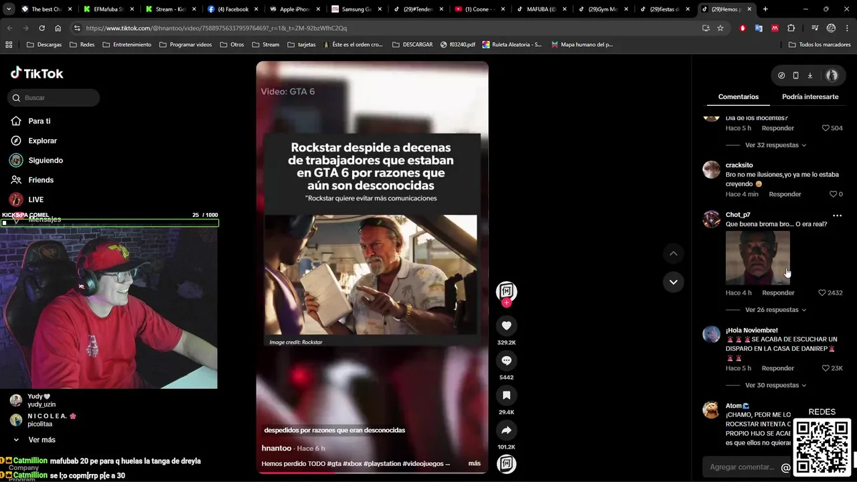Open the Ruleta Aleatoria bookmark
This screenshot has width=857, height=482.
512,45
